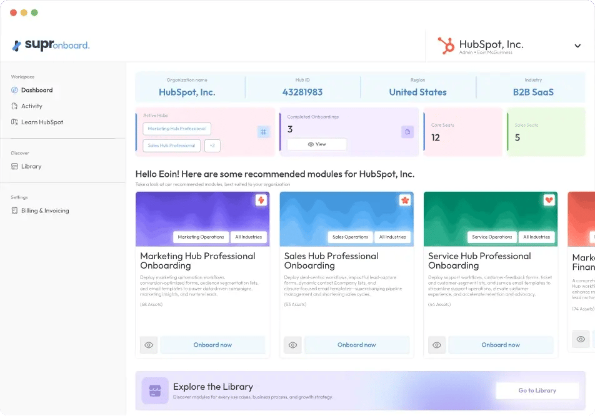
Task: Maximize window with the green button
Action: (34, 12)
